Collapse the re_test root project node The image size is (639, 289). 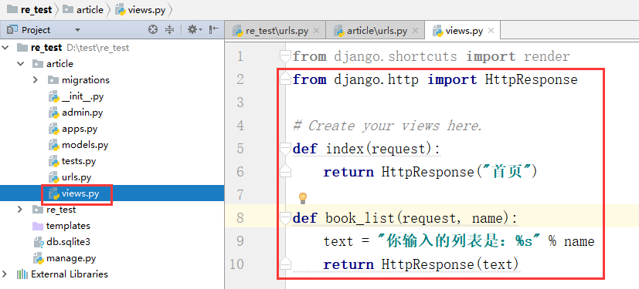click(x=5, y=48)
